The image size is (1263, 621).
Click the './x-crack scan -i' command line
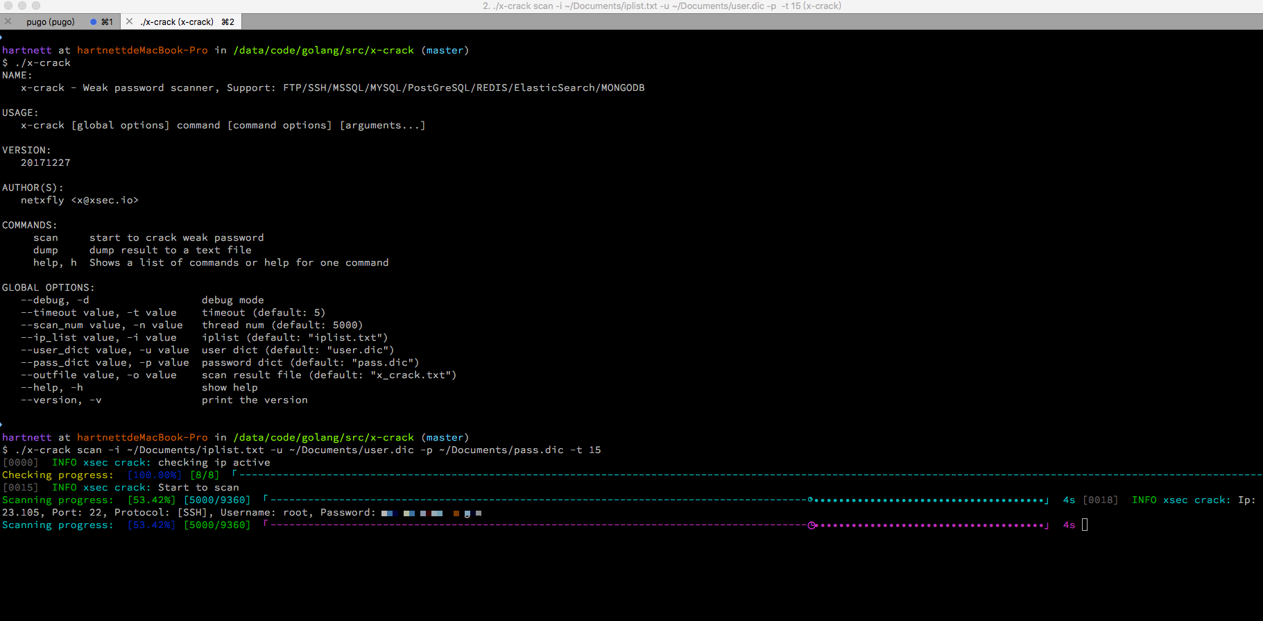[x=302, y=450]
